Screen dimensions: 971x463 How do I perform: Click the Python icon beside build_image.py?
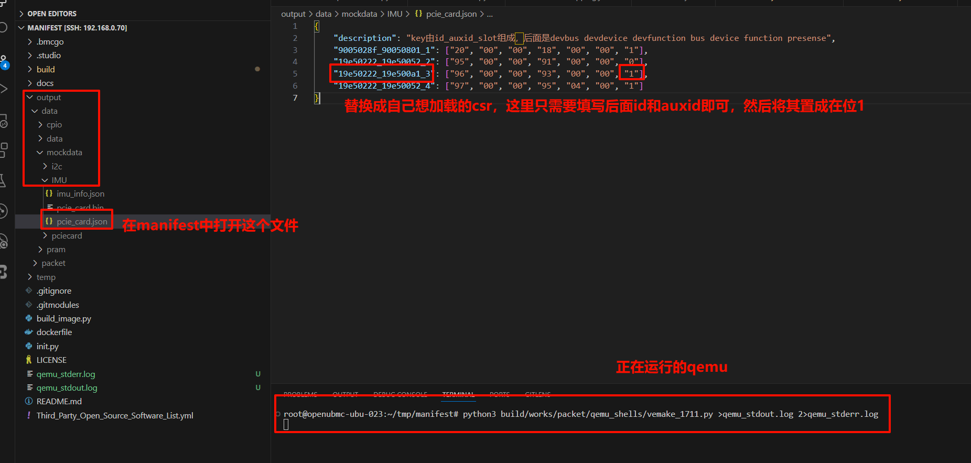(29, 318)
